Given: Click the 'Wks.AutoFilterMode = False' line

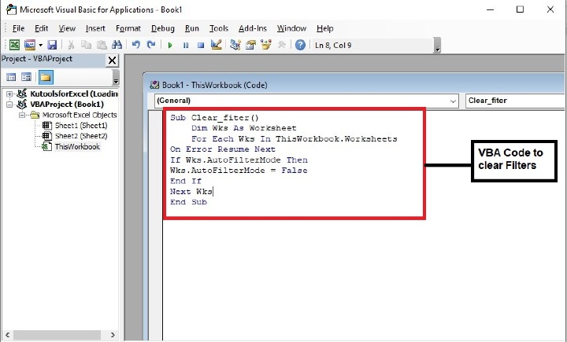Looking at the screenshot, I should [x=239, y=171].
